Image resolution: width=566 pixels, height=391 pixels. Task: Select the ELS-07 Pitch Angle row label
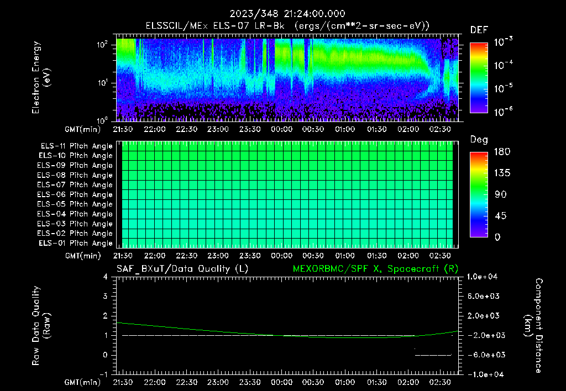[x=75, y=184]
